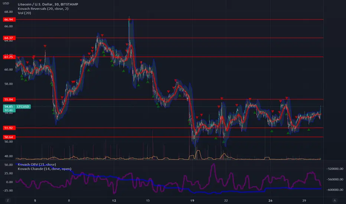
Task: Open the USD currency selector
Action: 6,3
